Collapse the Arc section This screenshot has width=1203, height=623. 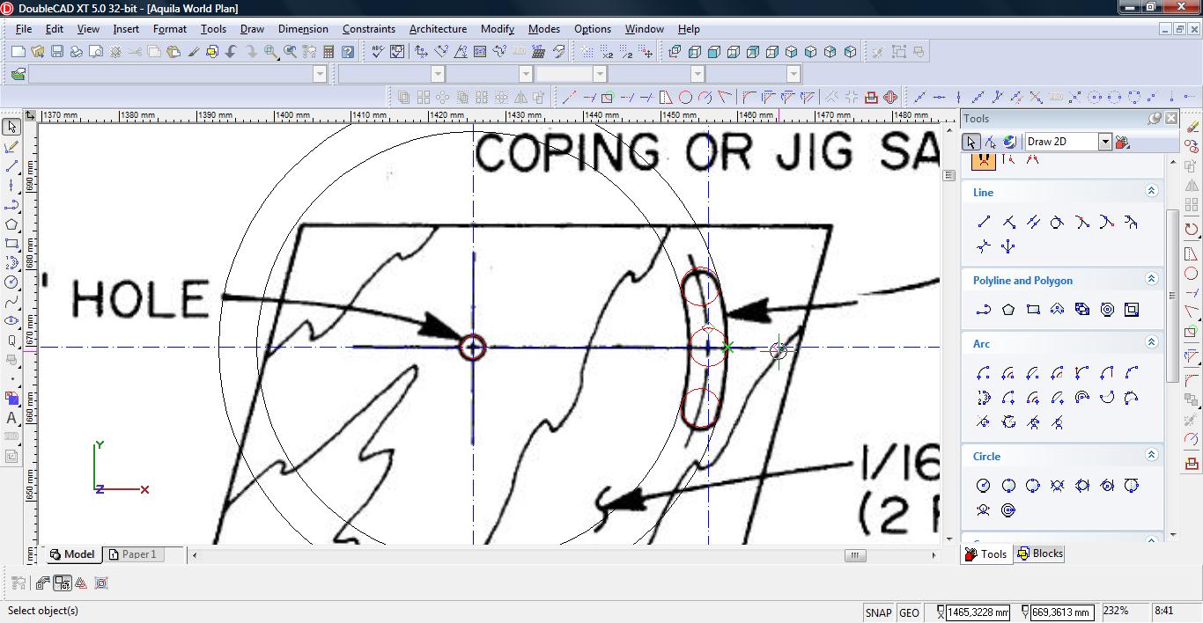pyautogui.click(x=1150, y=342)
